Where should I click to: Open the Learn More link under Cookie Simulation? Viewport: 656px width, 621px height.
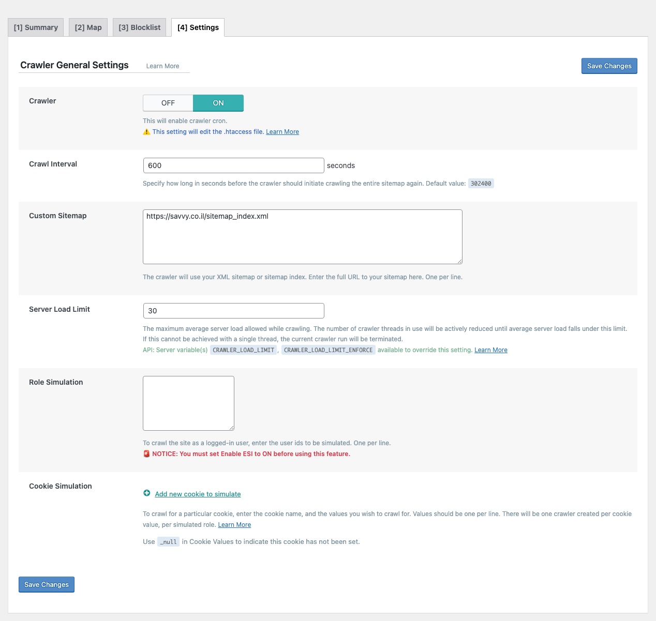click(x=234, y=525)
